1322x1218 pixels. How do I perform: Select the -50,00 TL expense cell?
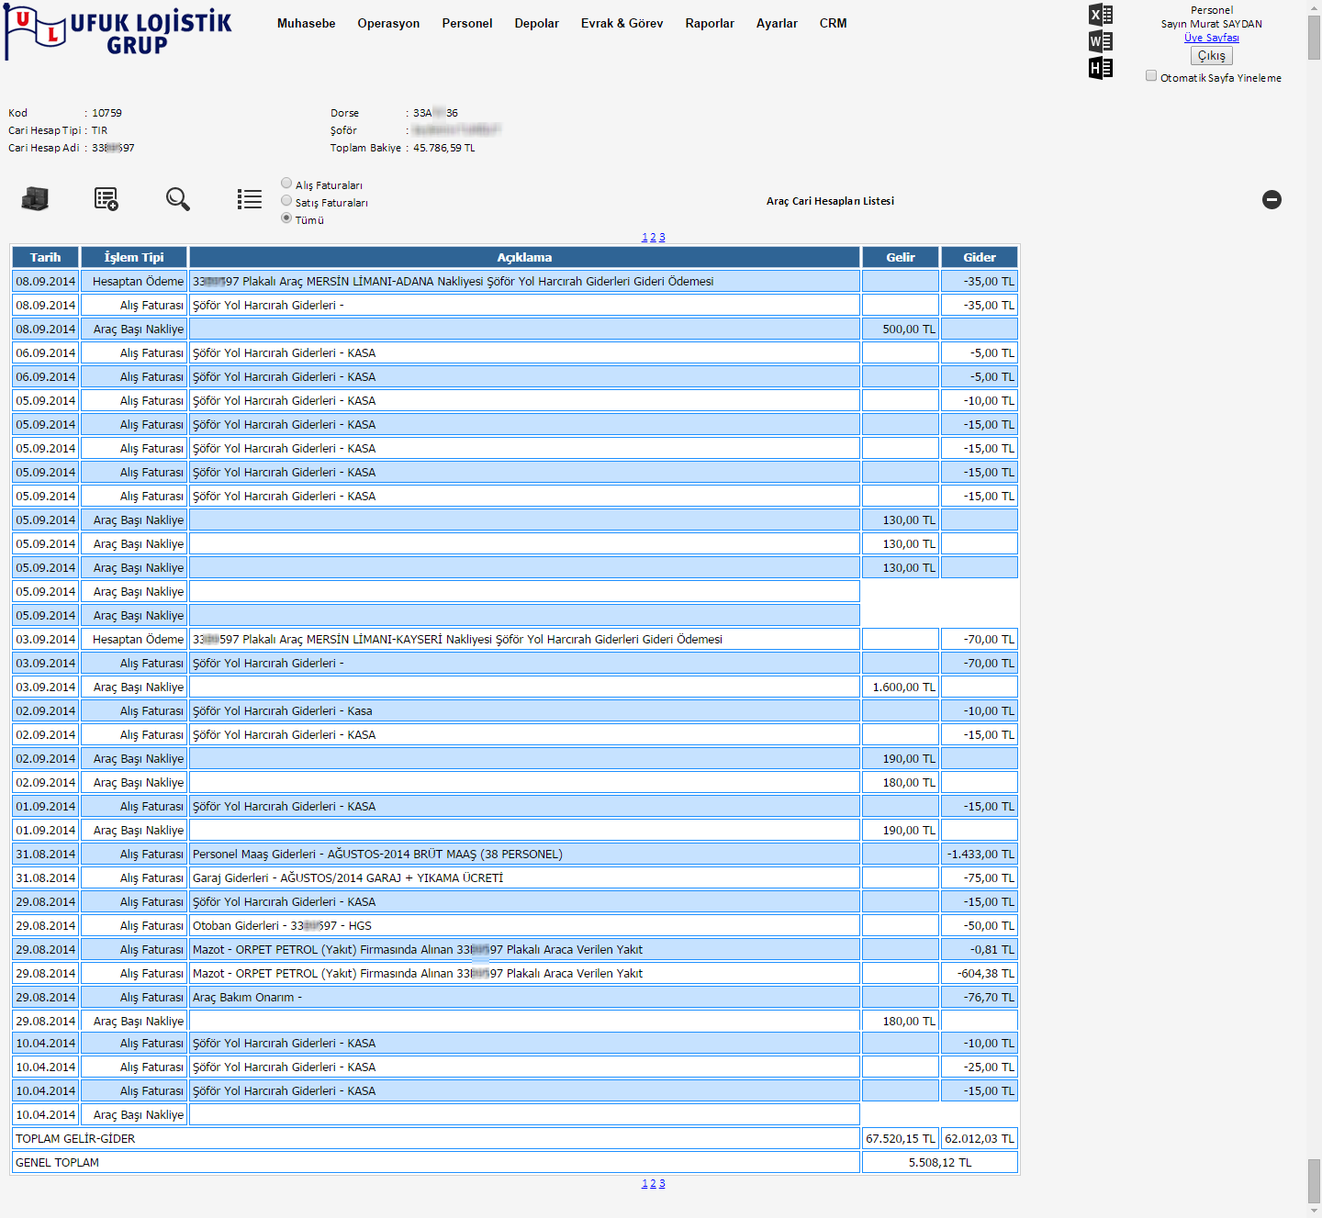(980, 925)
